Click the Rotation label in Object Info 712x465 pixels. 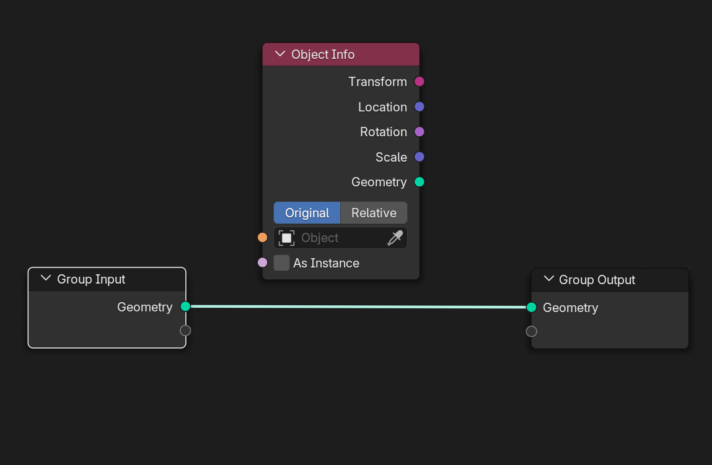[x=384, y=132]
